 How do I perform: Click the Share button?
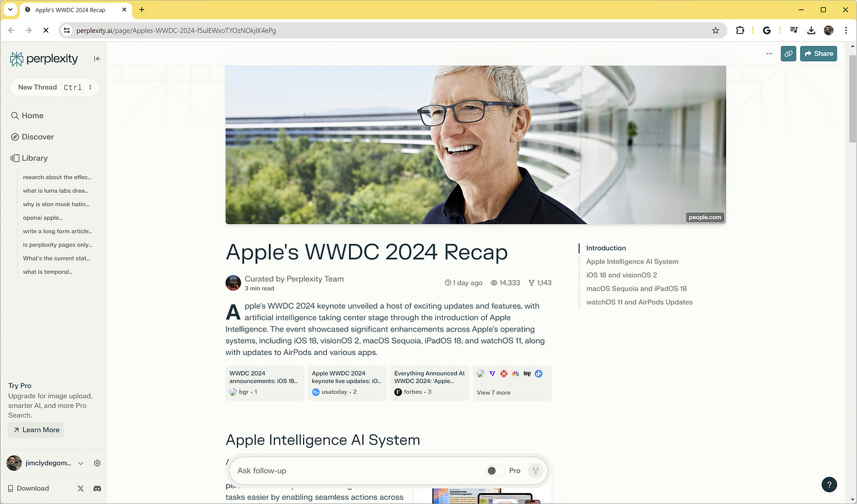click(818, 54)
